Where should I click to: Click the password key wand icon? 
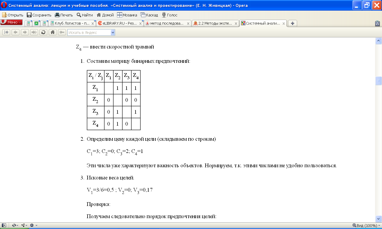coord(62,32)
